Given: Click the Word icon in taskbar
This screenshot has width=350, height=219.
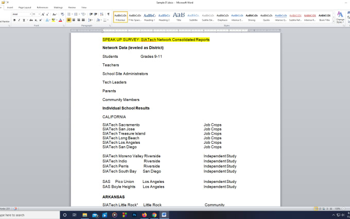Looking at the screenshot, I should click(164, 215).
